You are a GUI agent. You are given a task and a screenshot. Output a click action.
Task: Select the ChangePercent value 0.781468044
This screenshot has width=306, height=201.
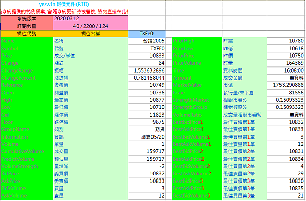coord(147,78)
